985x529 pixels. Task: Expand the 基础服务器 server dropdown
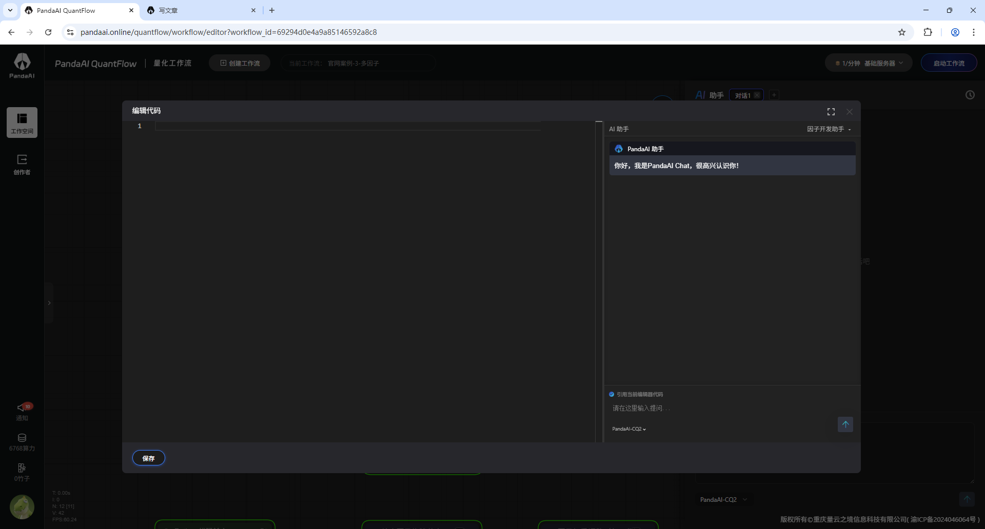tap(869, 63)
